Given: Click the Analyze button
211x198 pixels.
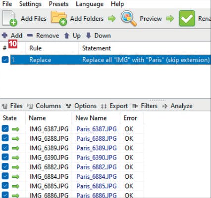Looking at the screenshot, I should pos(177,106).
